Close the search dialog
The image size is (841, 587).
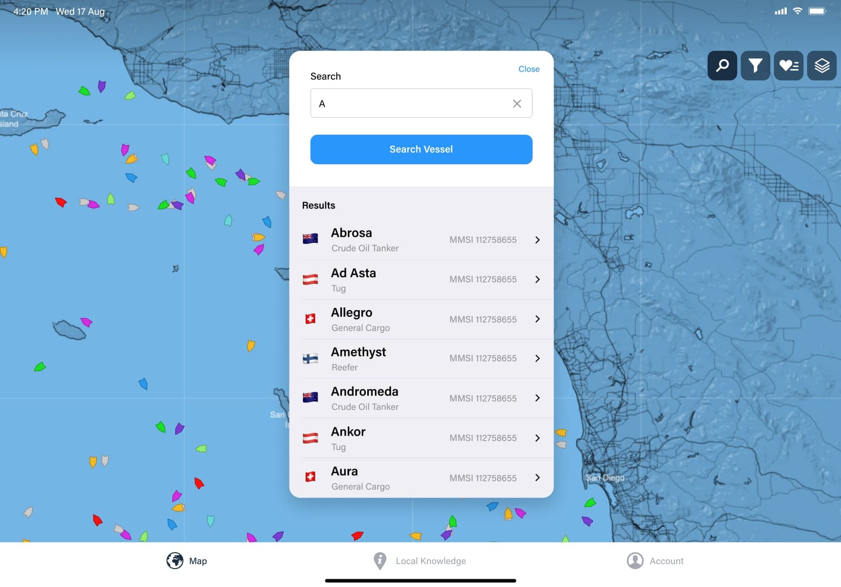[x=528, y=69]
